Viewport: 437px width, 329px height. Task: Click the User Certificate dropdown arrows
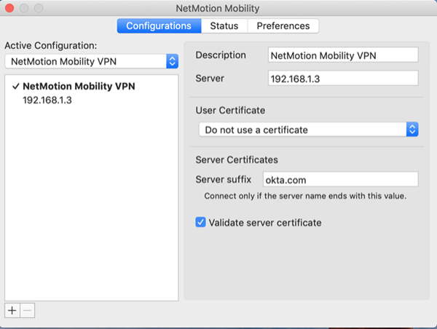coord(412,130)
